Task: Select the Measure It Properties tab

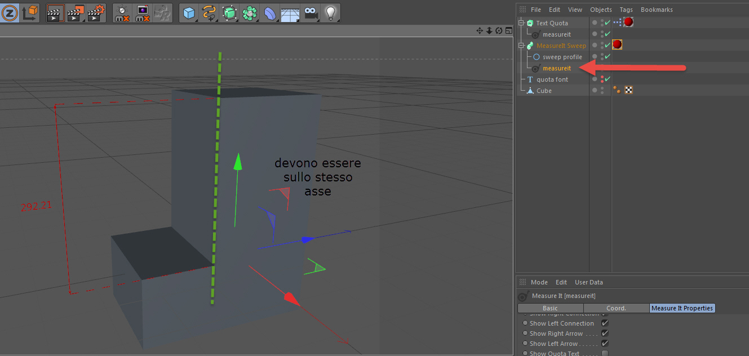Action: tap(682, 308)
